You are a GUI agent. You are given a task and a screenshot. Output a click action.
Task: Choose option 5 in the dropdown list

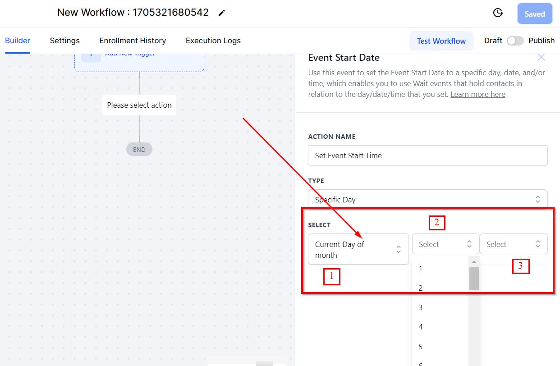click(x=440, y=347)
